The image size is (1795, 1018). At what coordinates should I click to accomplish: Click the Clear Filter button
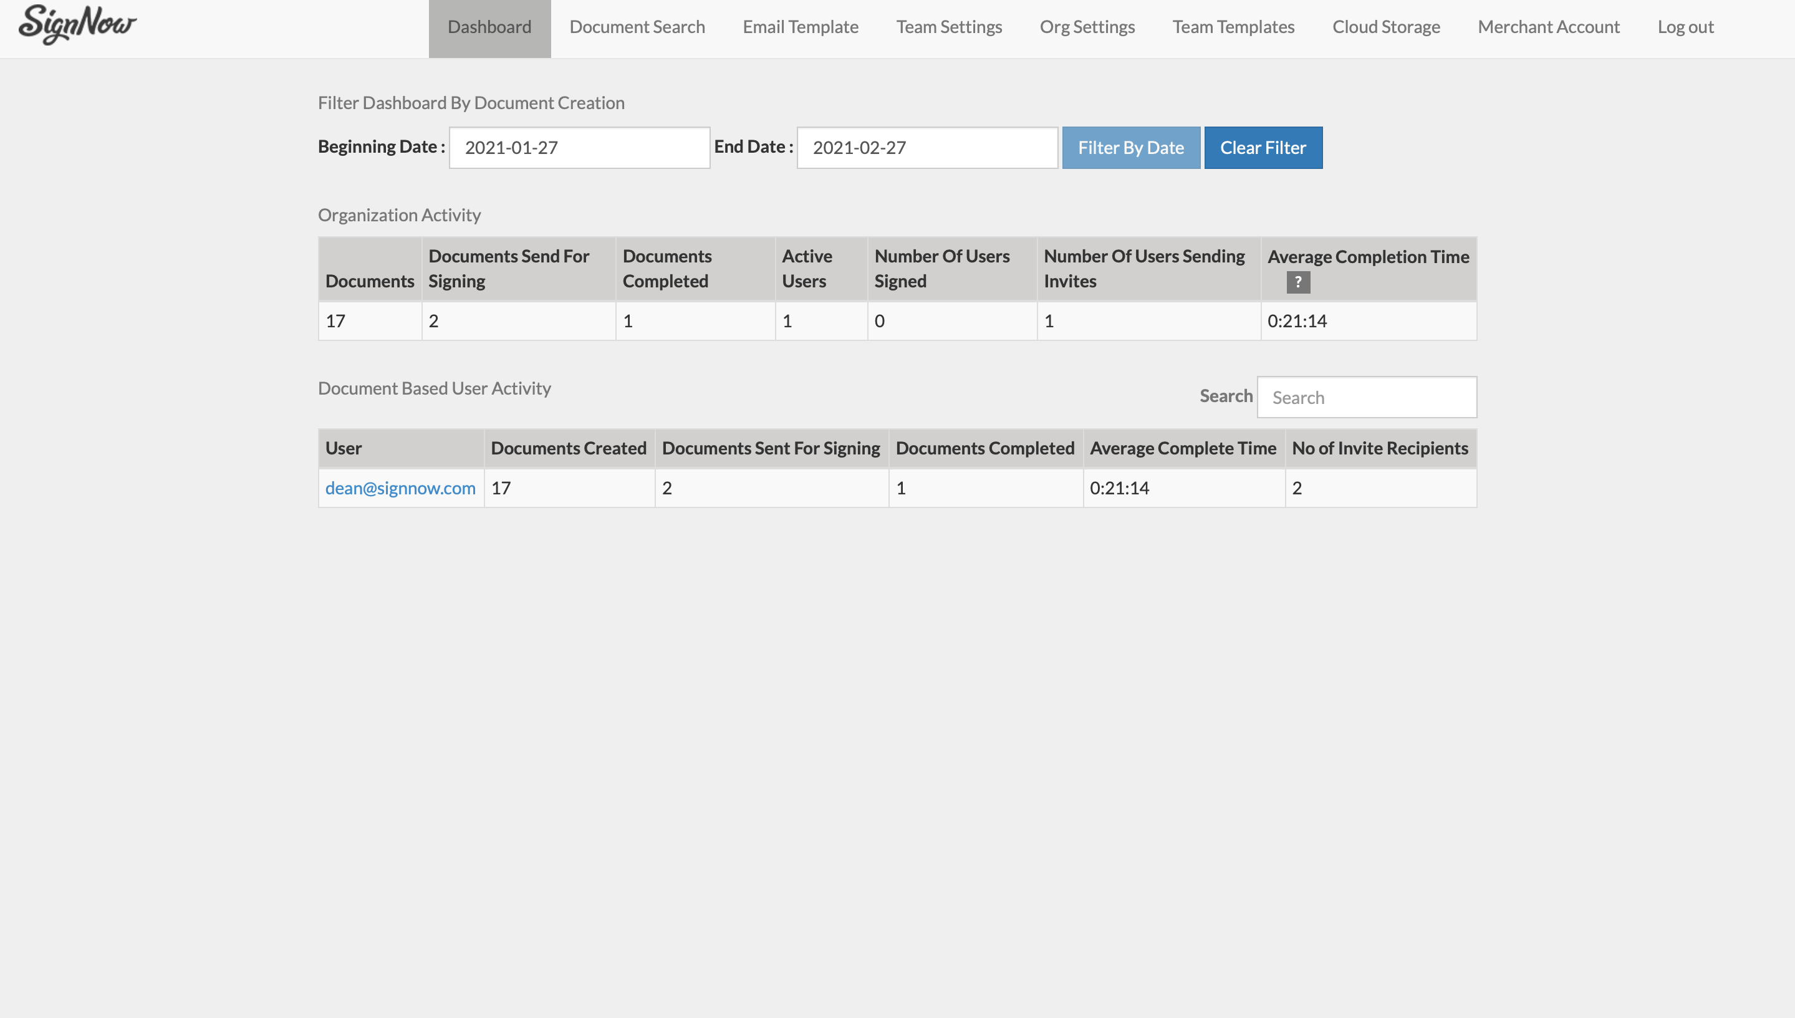click(x=1263, y=146)
